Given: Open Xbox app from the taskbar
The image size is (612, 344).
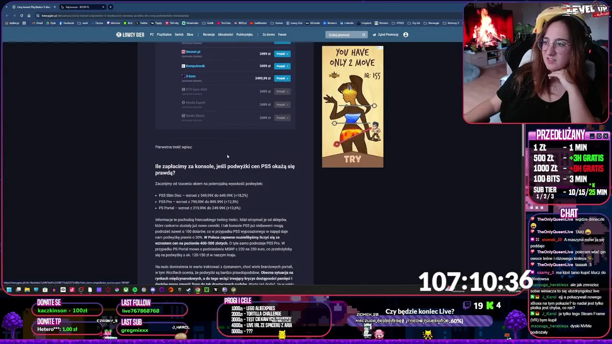Looking at the screenshot, I should (x=126, y=290).
